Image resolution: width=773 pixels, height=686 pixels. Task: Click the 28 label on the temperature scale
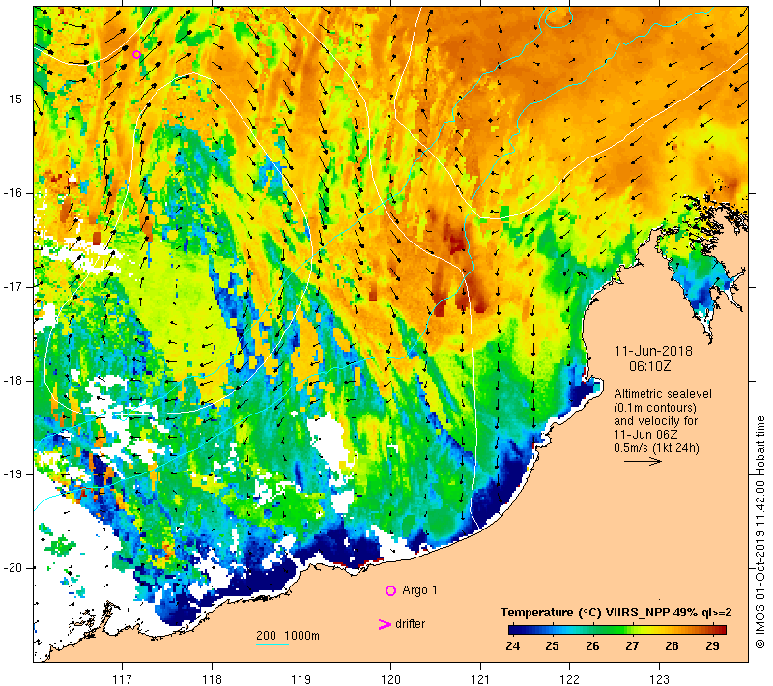coord(672,645)
